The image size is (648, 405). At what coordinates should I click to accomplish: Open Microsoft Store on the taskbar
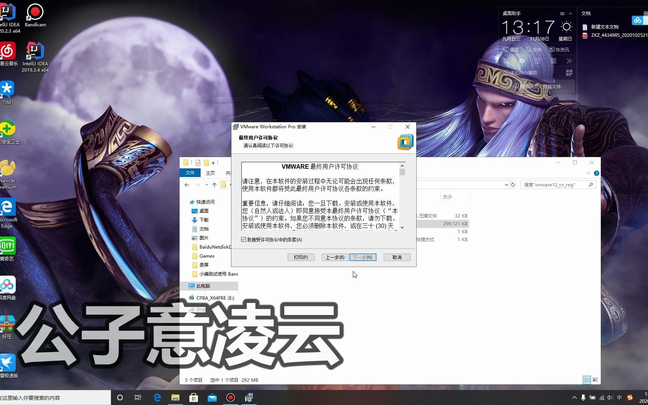coord(194,397)
